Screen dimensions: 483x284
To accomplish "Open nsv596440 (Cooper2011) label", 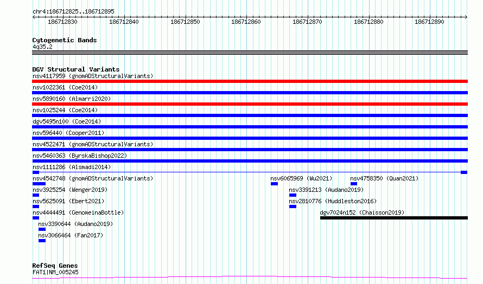I will [68, 133].
